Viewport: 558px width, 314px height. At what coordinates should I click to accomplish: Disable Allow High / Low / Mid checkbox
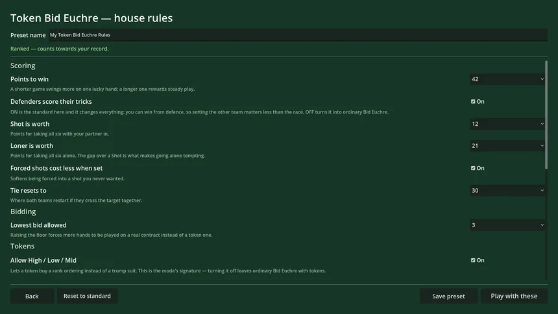tap(473, 260)
